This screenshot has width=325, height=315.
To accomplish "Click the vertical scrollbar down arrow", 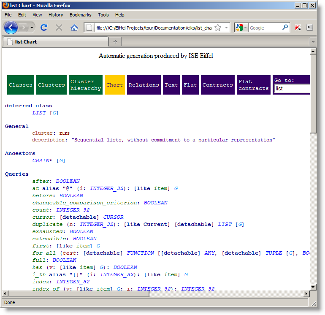I will [313, 287].
